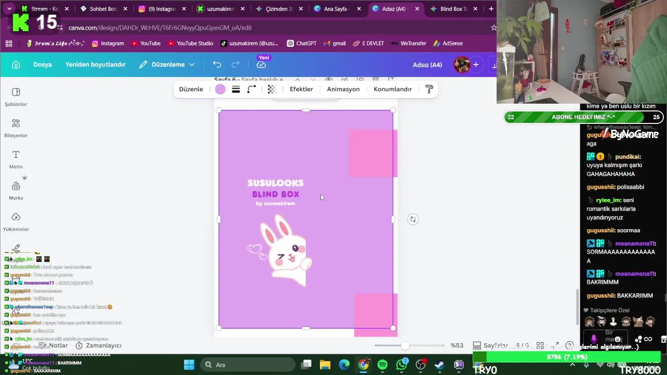Click the BLIND BOX text on canvas
The width and height of the screenshot is (667, 375).
[276, 194]
